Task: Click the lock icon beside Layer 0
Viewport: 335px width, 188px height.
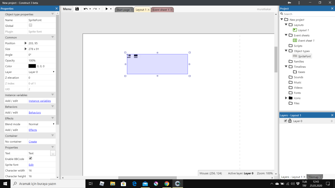Action: click(289, 121)
